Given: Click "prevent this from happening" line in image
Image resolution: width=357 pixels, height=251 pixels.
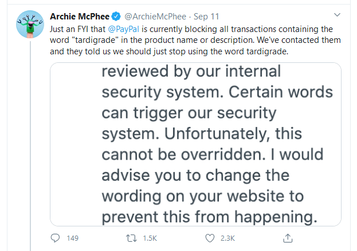Looking at the screenshot, I should 209,217.
